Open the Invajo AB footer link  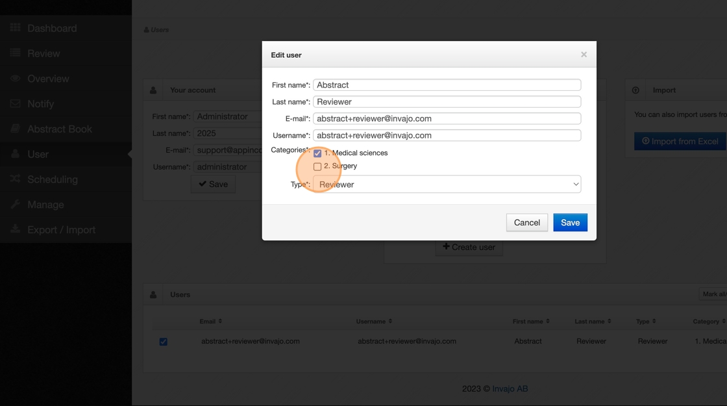click(x=510, y=389)
